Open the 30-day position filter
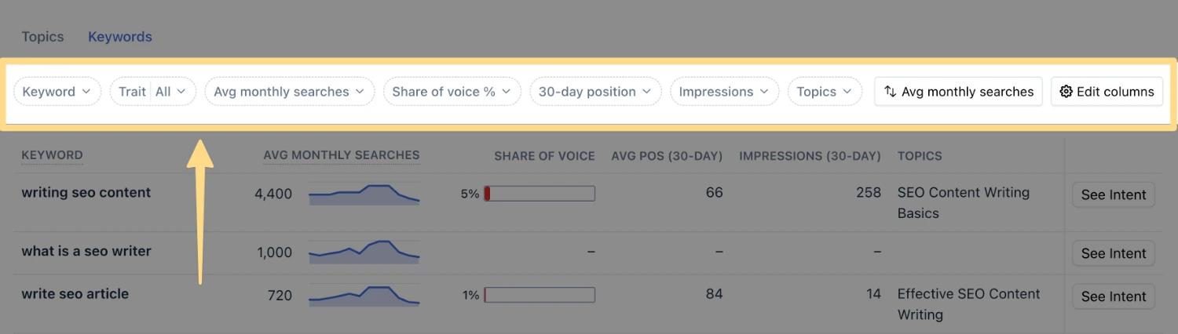This screenshot has height=334, width=1178. 594,92
